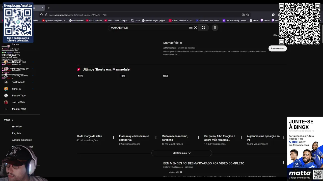Open the short titled 16 de março de 2026
Viewport: 323px width, 181px height.
pyautogui.click(x=89, y=136)
